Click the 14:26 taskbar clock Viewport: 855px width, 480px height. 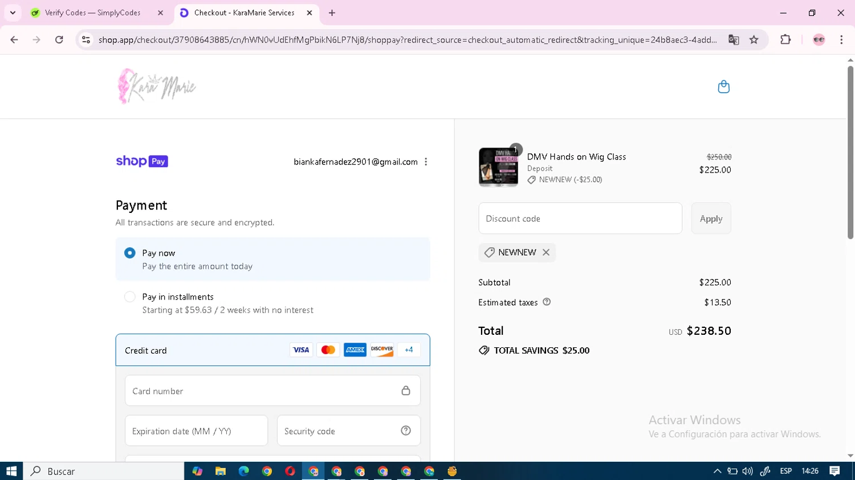pos(810,471)
